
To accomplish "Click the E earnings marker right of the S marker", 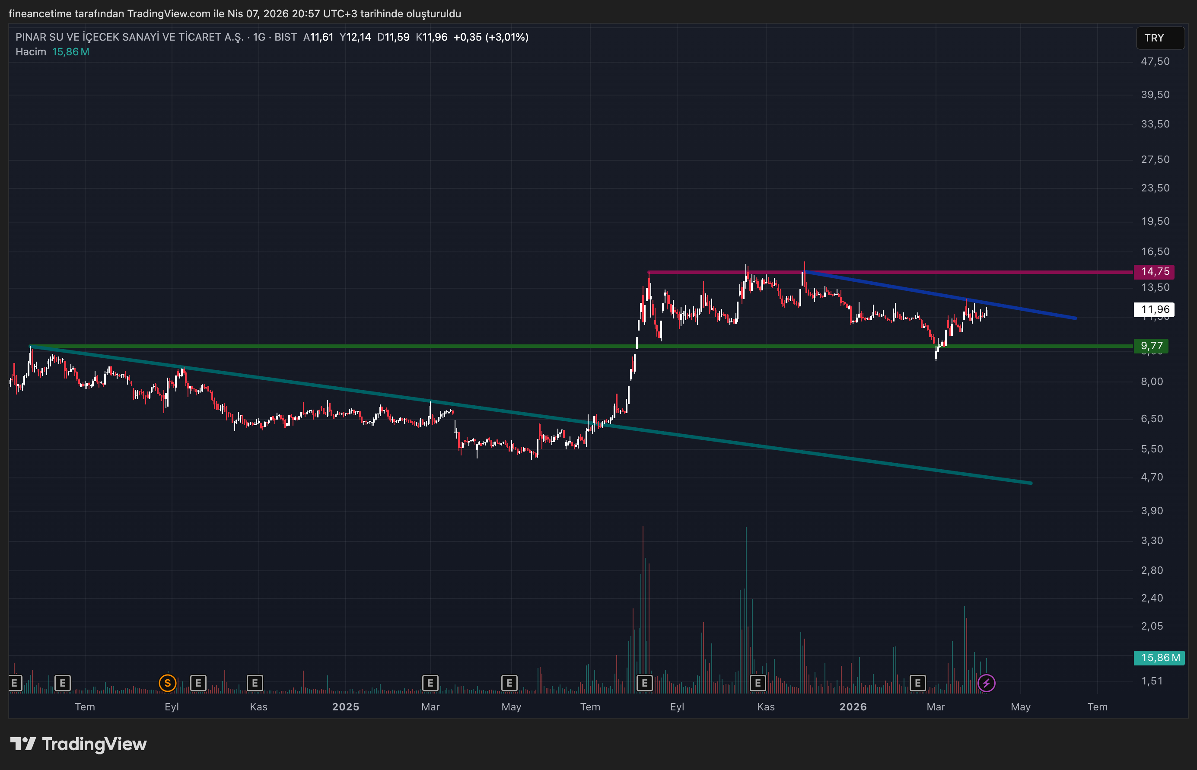I will pos(198,683).
